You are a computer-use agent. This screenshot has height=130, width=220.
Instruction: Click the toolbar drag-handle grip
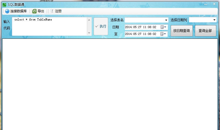3,11
